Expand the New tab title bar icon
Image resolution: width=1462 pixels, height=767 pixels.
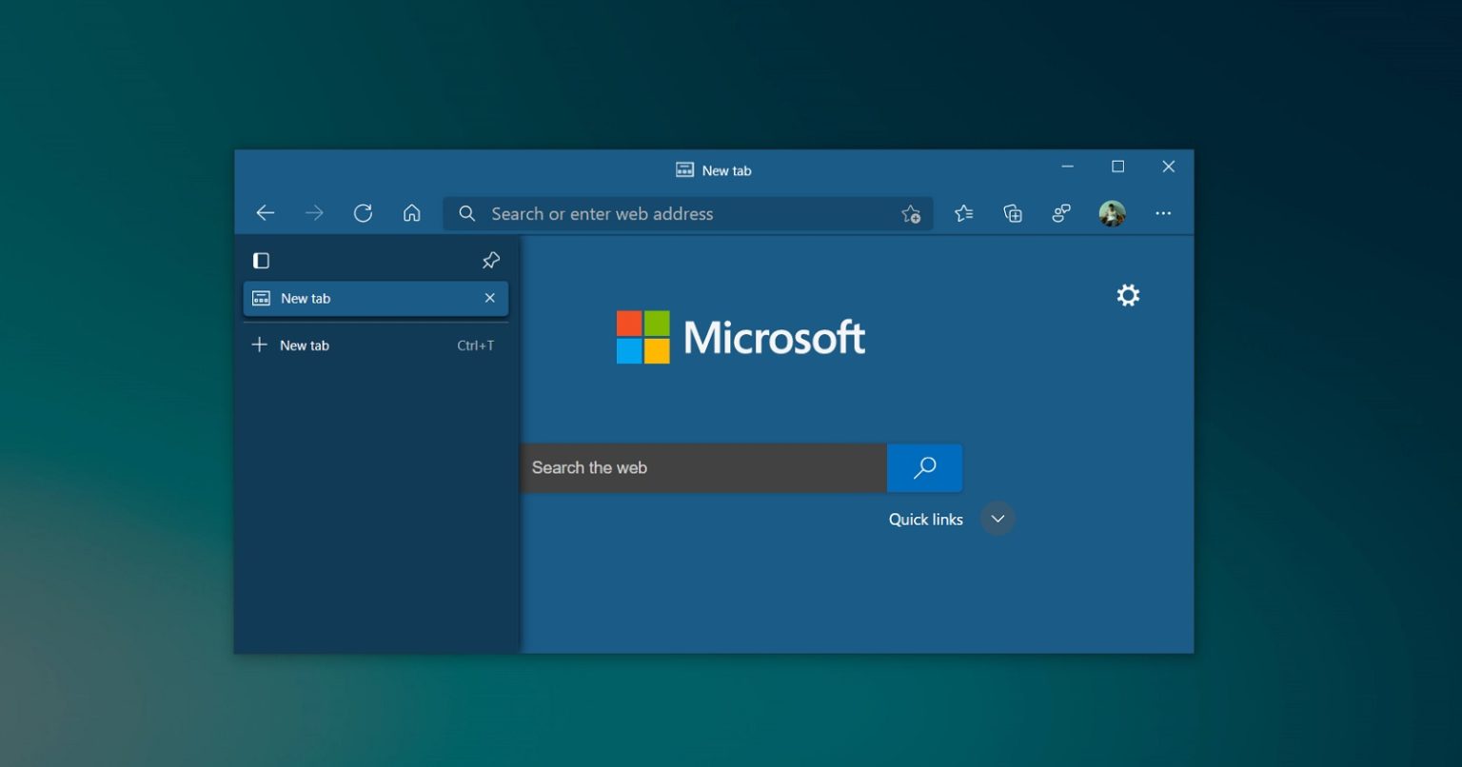click(684, 168)
